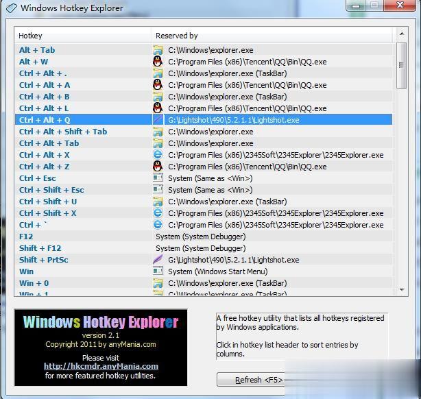Viewport: 421px width, 399px height.
Task: Click explorer icon in Ctrl + Alt + B row
Action: coord(158,97)
